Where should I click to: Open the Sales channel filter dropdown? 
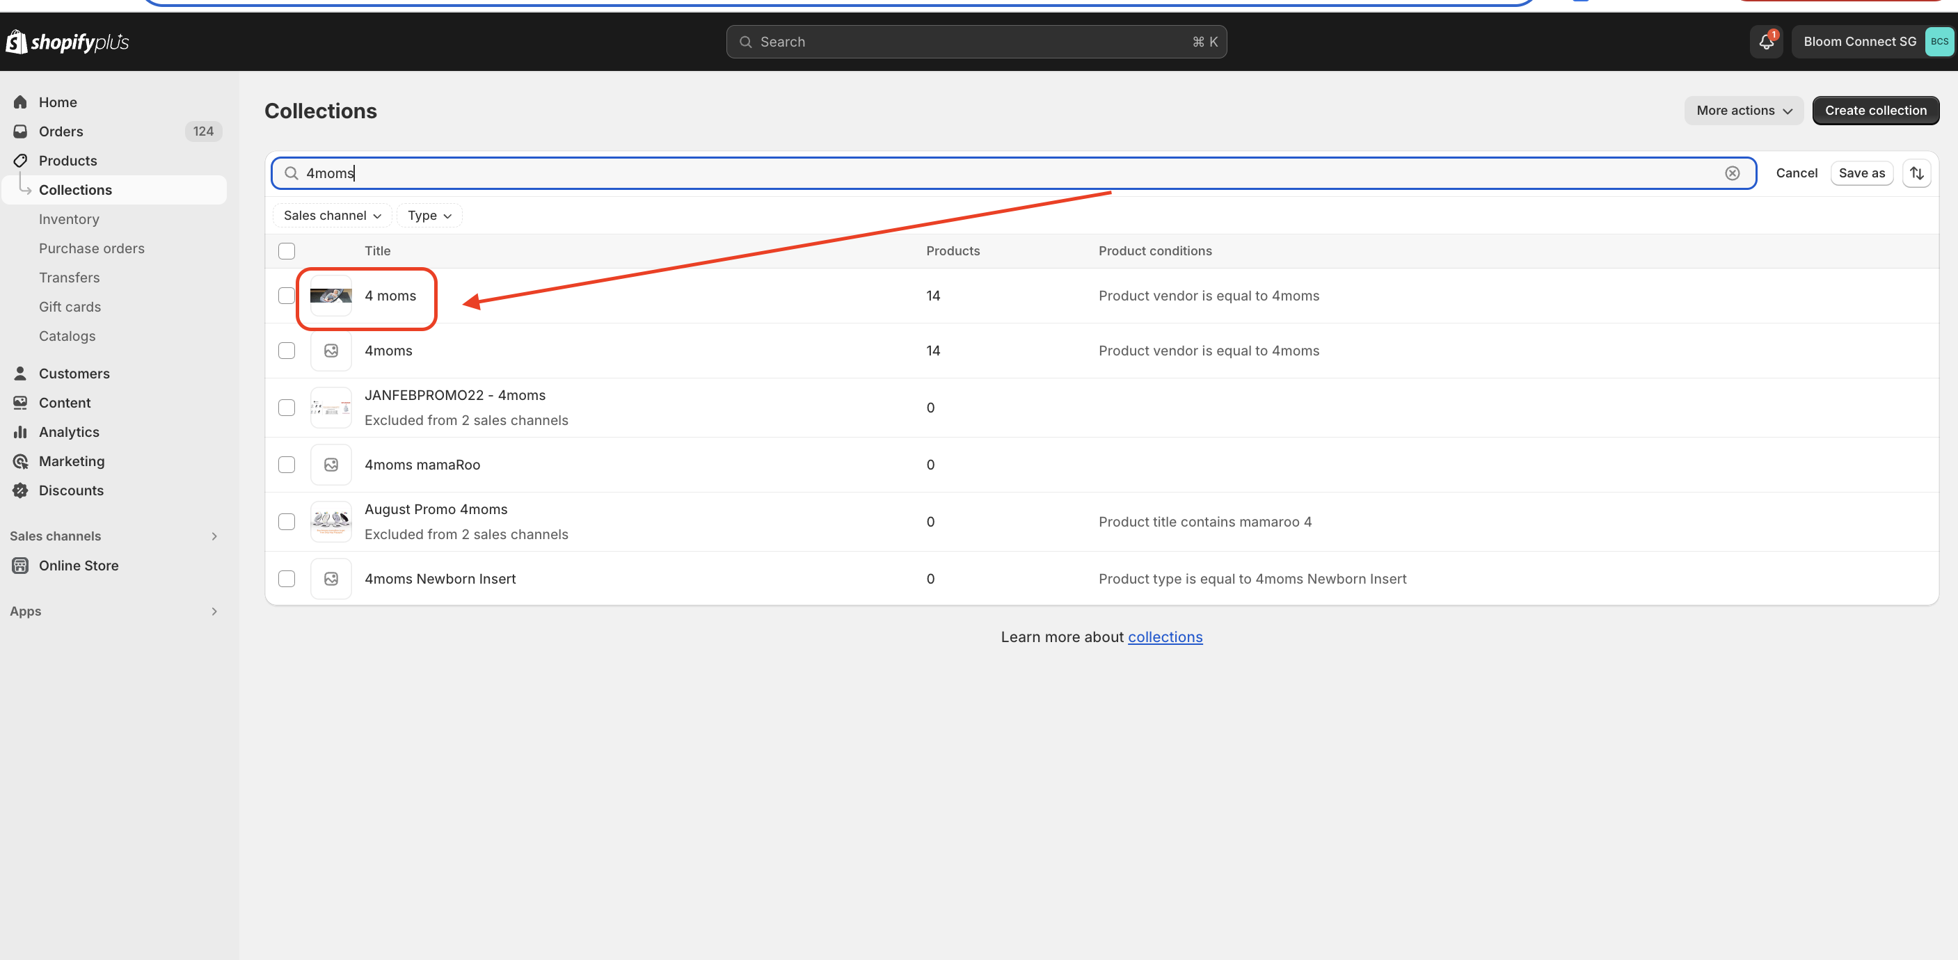click(332, 216)
